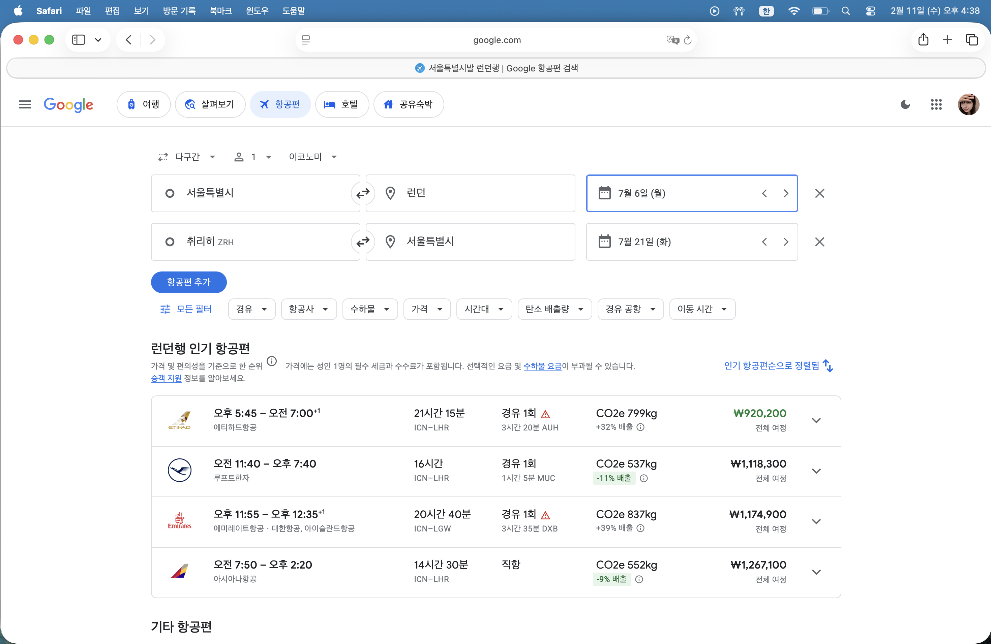The width and height of the screenshot is (991, 644).
Task: Click Safari share icon
Action: (x=923, y=40)
